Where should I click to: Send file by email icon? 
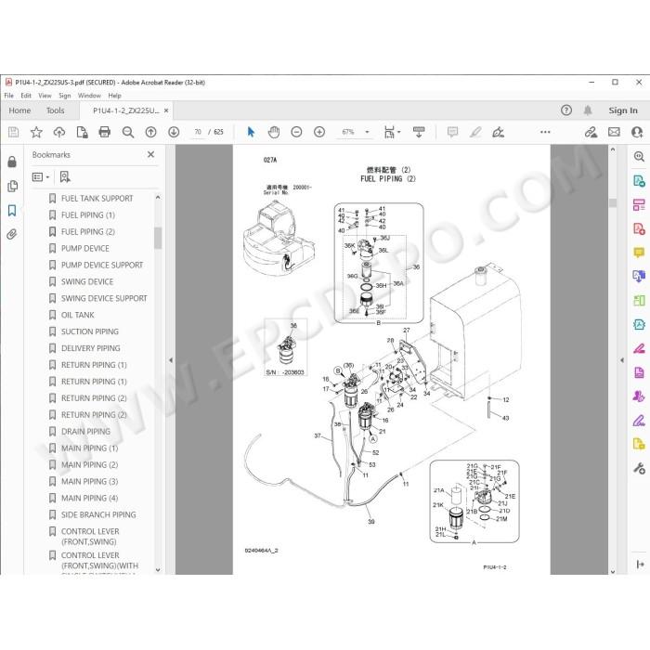click(x=614, y=132)
